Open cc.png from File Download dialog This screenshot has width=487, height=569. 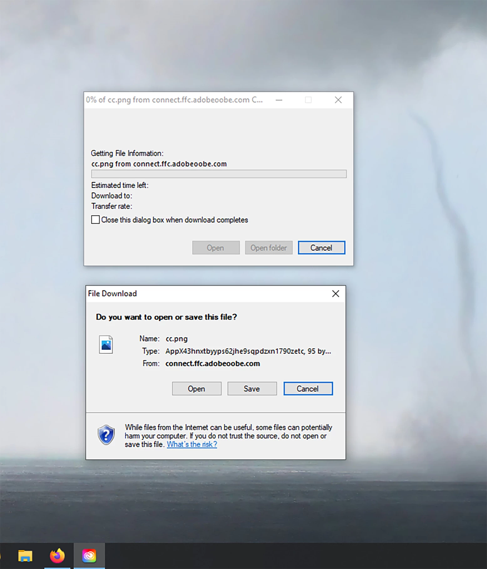point(197,389)
